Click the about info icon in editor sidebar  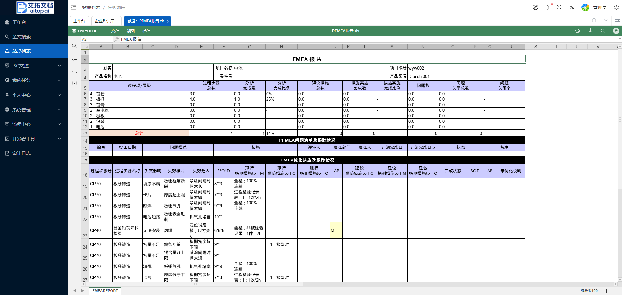(x=74, y=83)
